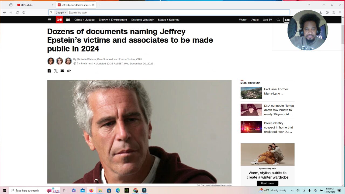Go to browser home page
345x194 pixels.
[x=24, y=12]
